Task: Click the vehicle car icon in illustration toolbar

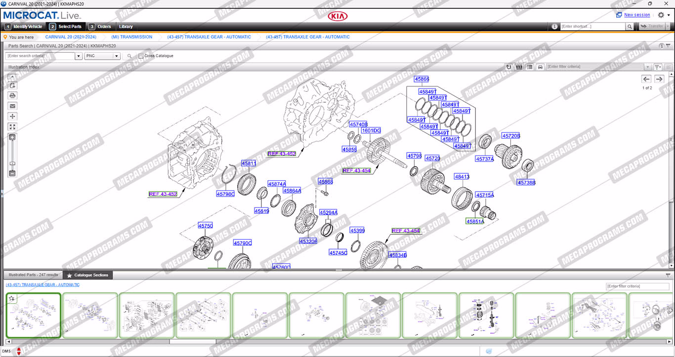Action: tap(540, 67)
